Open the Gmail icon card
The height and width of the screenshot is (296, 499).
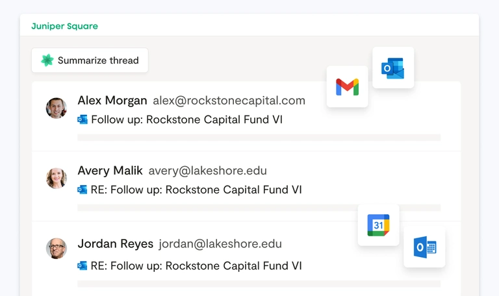(347, 86)
